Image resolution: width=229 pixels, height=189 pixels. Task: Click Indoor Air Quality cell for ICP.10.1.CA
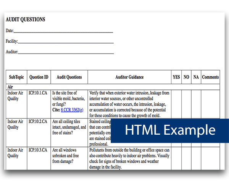click(x=16, y=104)
